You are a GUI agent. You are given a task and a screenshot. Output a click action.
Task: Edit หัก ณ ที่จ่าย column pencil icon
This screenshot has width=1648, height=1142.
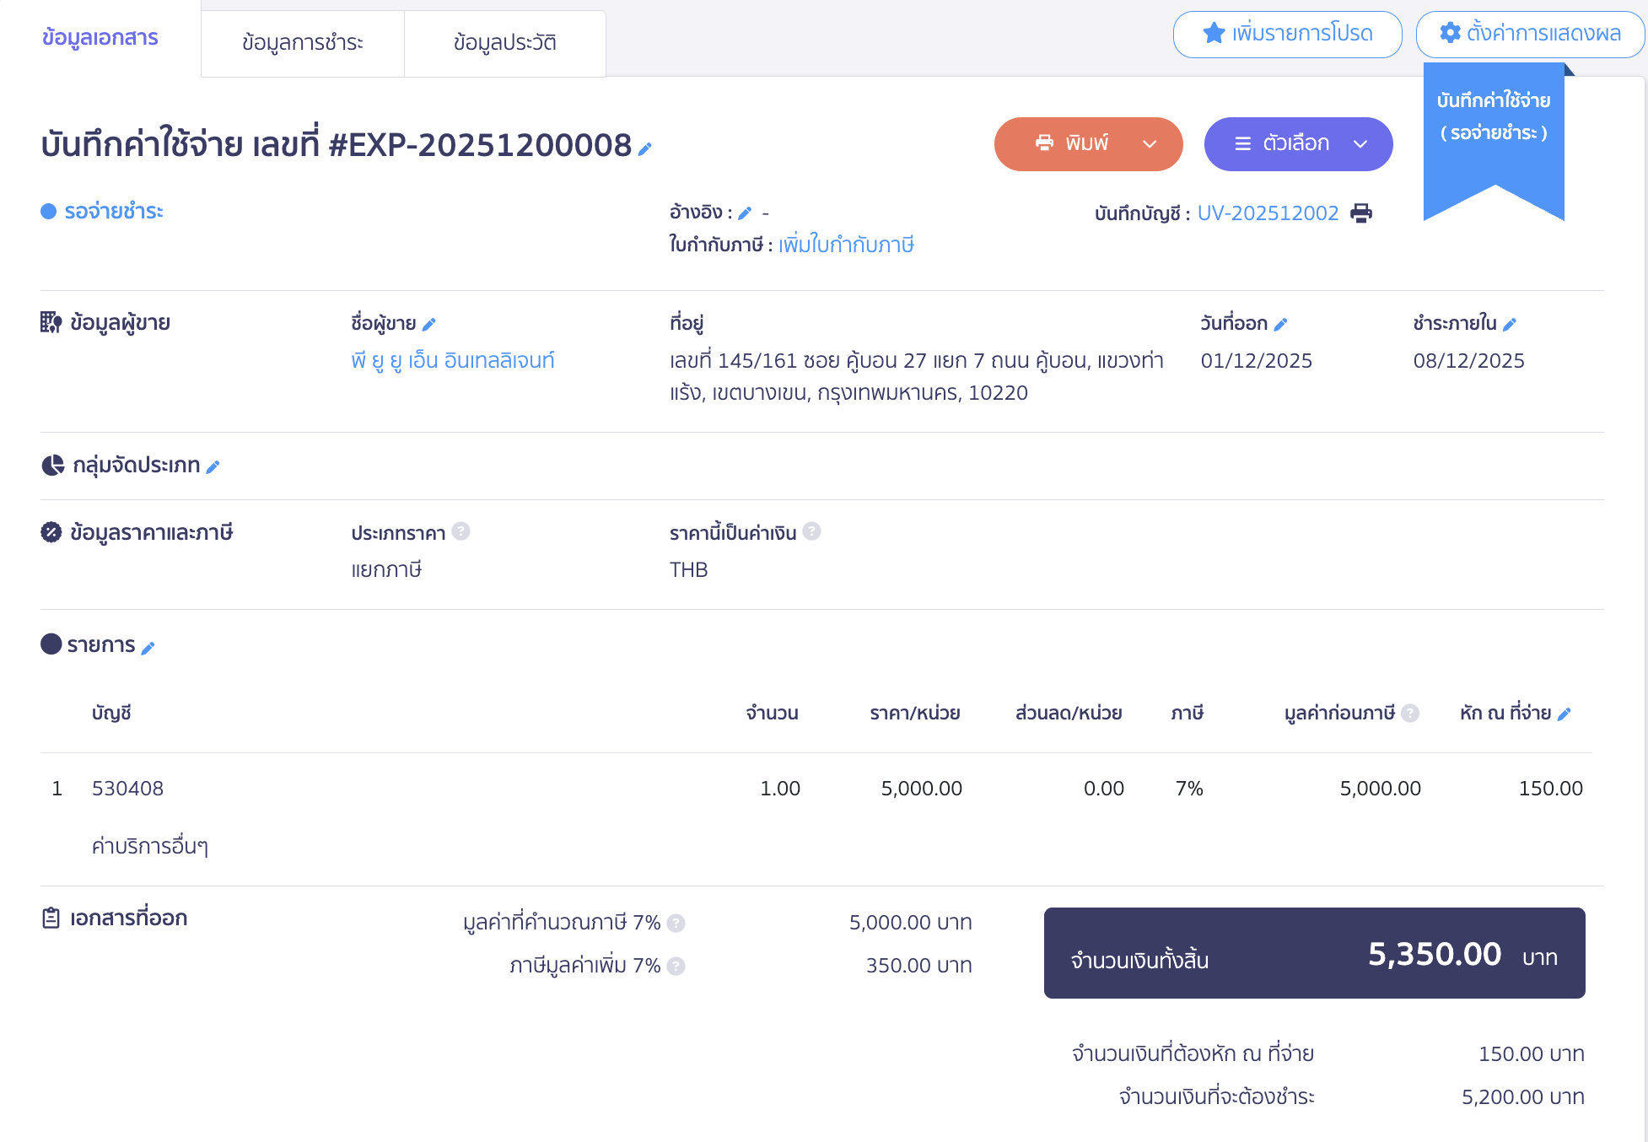[x=1564, y=714]
